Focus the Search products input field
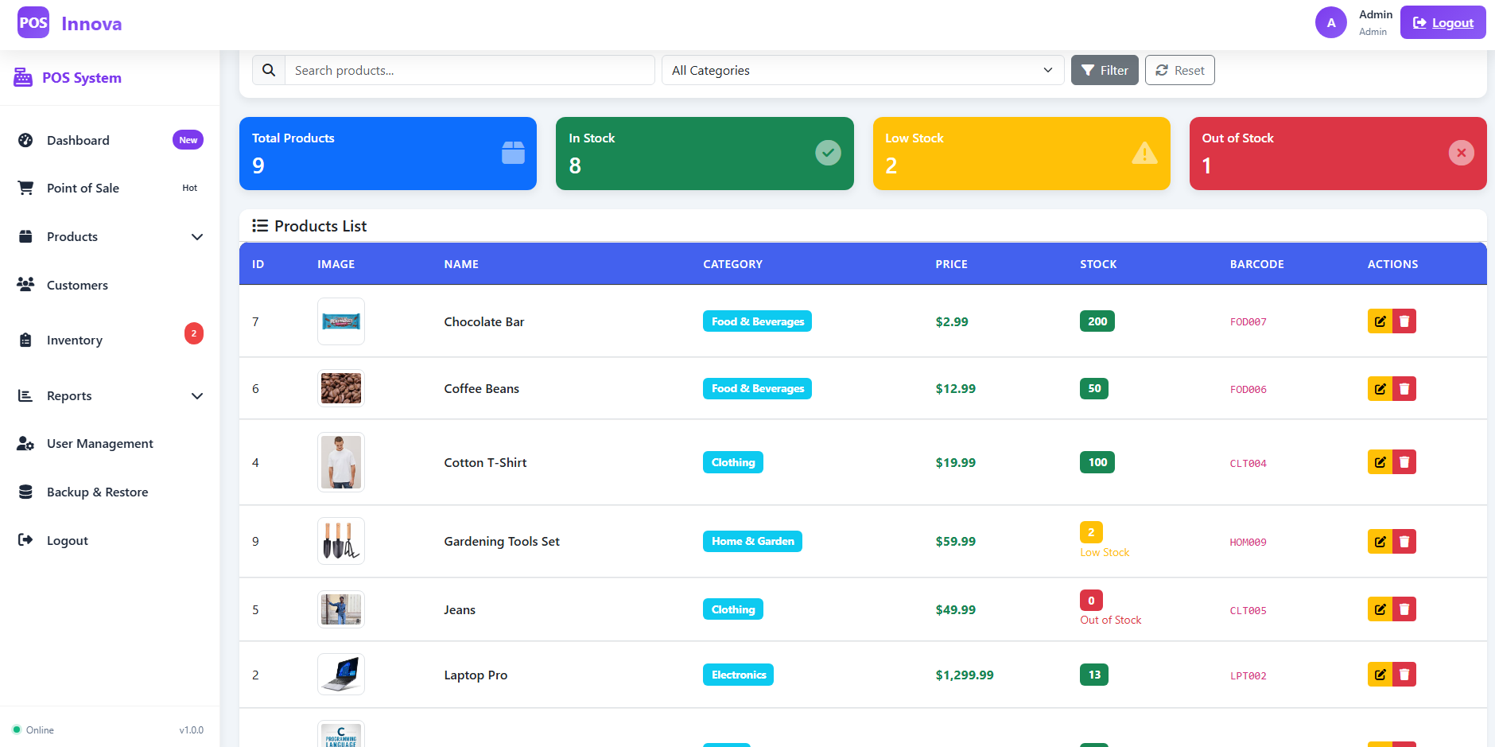This screenshot has width=1495, height=747. pyautogui.click(x=469, y=70)
